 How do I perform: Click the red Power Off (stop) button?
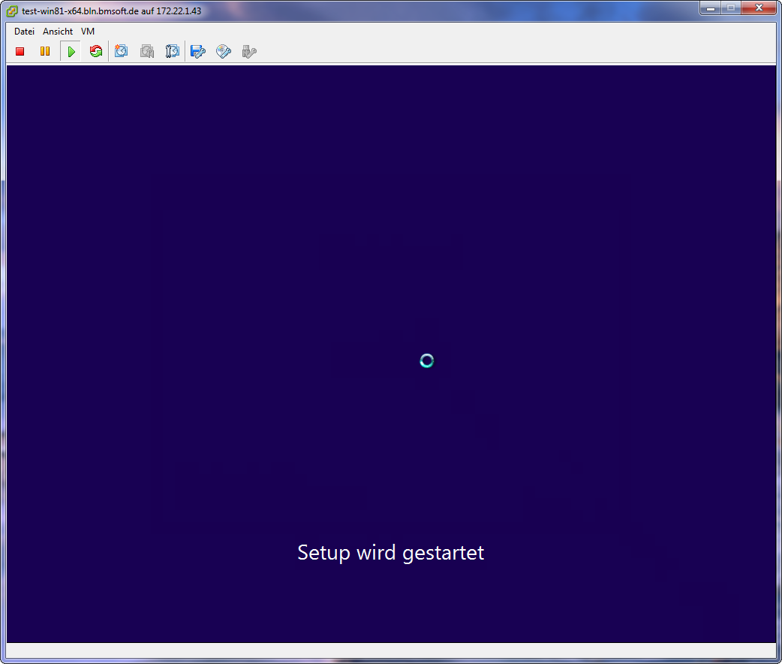pyautogui.click(x=20, y=51)
